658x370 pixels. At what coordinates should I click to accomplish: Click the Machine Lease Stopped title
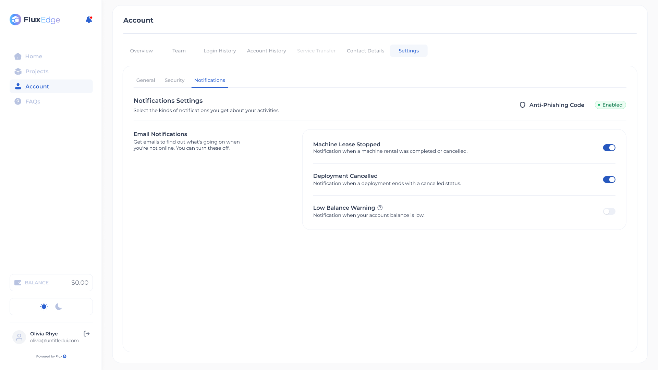point(346,144)
